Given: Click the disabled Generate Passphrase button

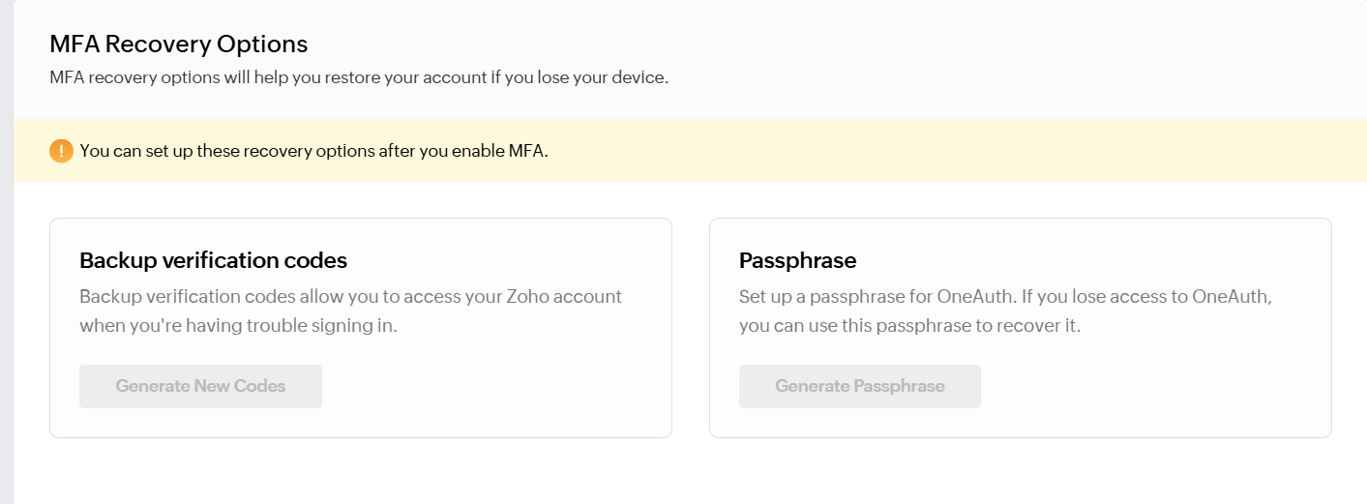Looking at the screenshot, I should (860, 386).
